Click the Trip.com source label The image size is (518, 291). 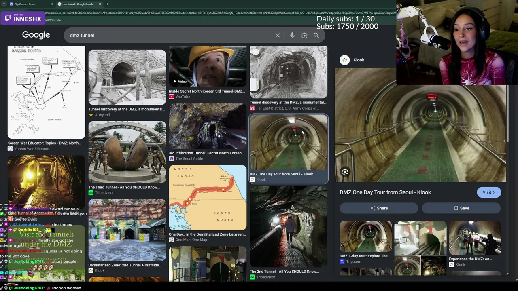click(354, 261)
